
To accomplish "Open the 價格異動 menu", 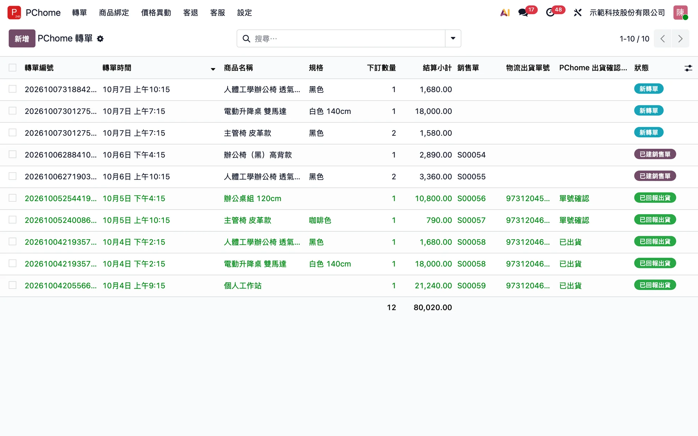I will pos(156,12).
